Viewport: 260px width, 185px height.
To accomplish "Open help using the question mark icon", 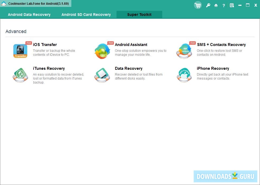I will pos(224,5).
